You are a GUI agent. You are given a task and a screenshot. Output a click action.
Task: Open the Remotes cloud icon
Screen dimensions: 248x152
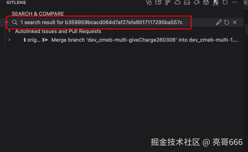pyautogui.click(x=177, y=2)
